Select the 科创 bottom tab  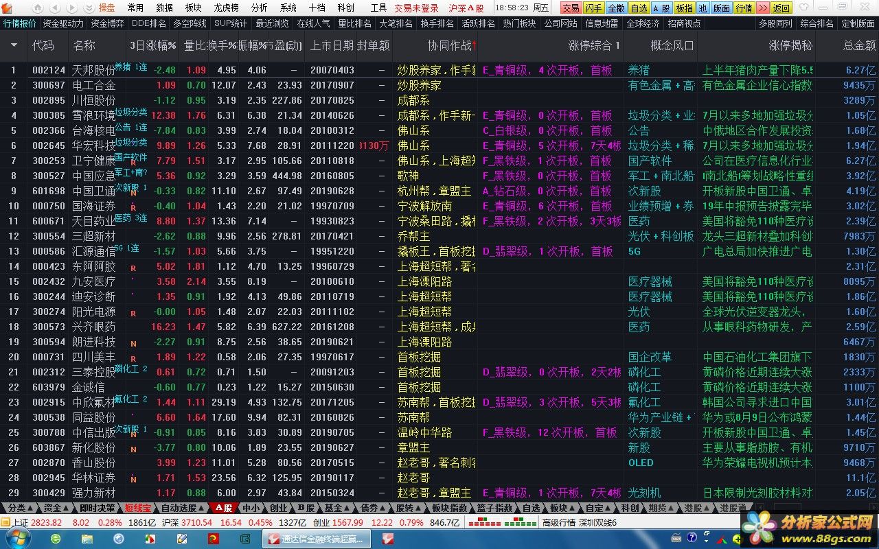coord(630,508)
